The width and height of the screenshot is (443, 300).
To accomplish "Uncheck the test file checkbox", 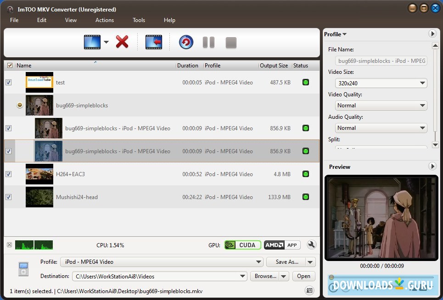I will [x=8, y=83].
